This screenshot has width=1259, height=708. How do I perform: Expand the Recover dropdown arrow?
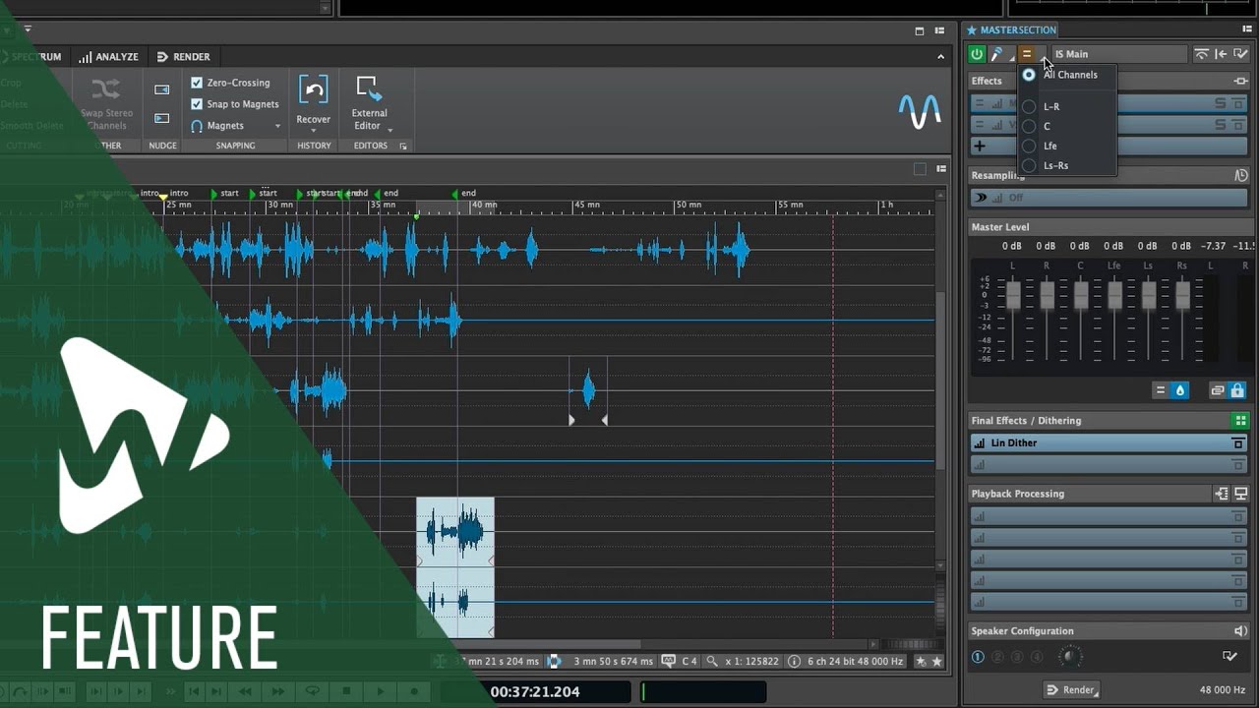click(313, 131)
